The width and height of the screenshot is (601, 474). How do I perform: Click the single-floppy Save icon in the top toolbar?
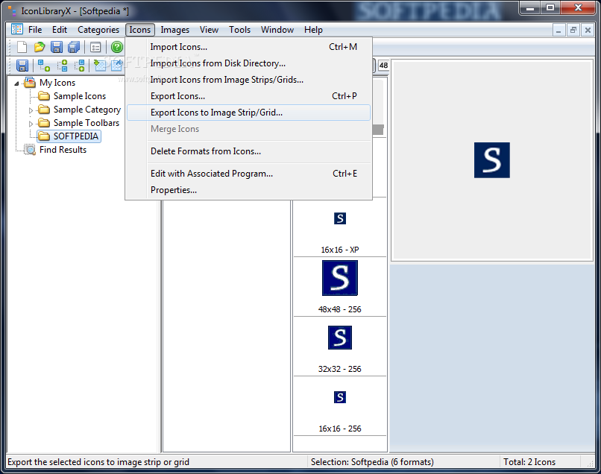[x=57, y=47]
